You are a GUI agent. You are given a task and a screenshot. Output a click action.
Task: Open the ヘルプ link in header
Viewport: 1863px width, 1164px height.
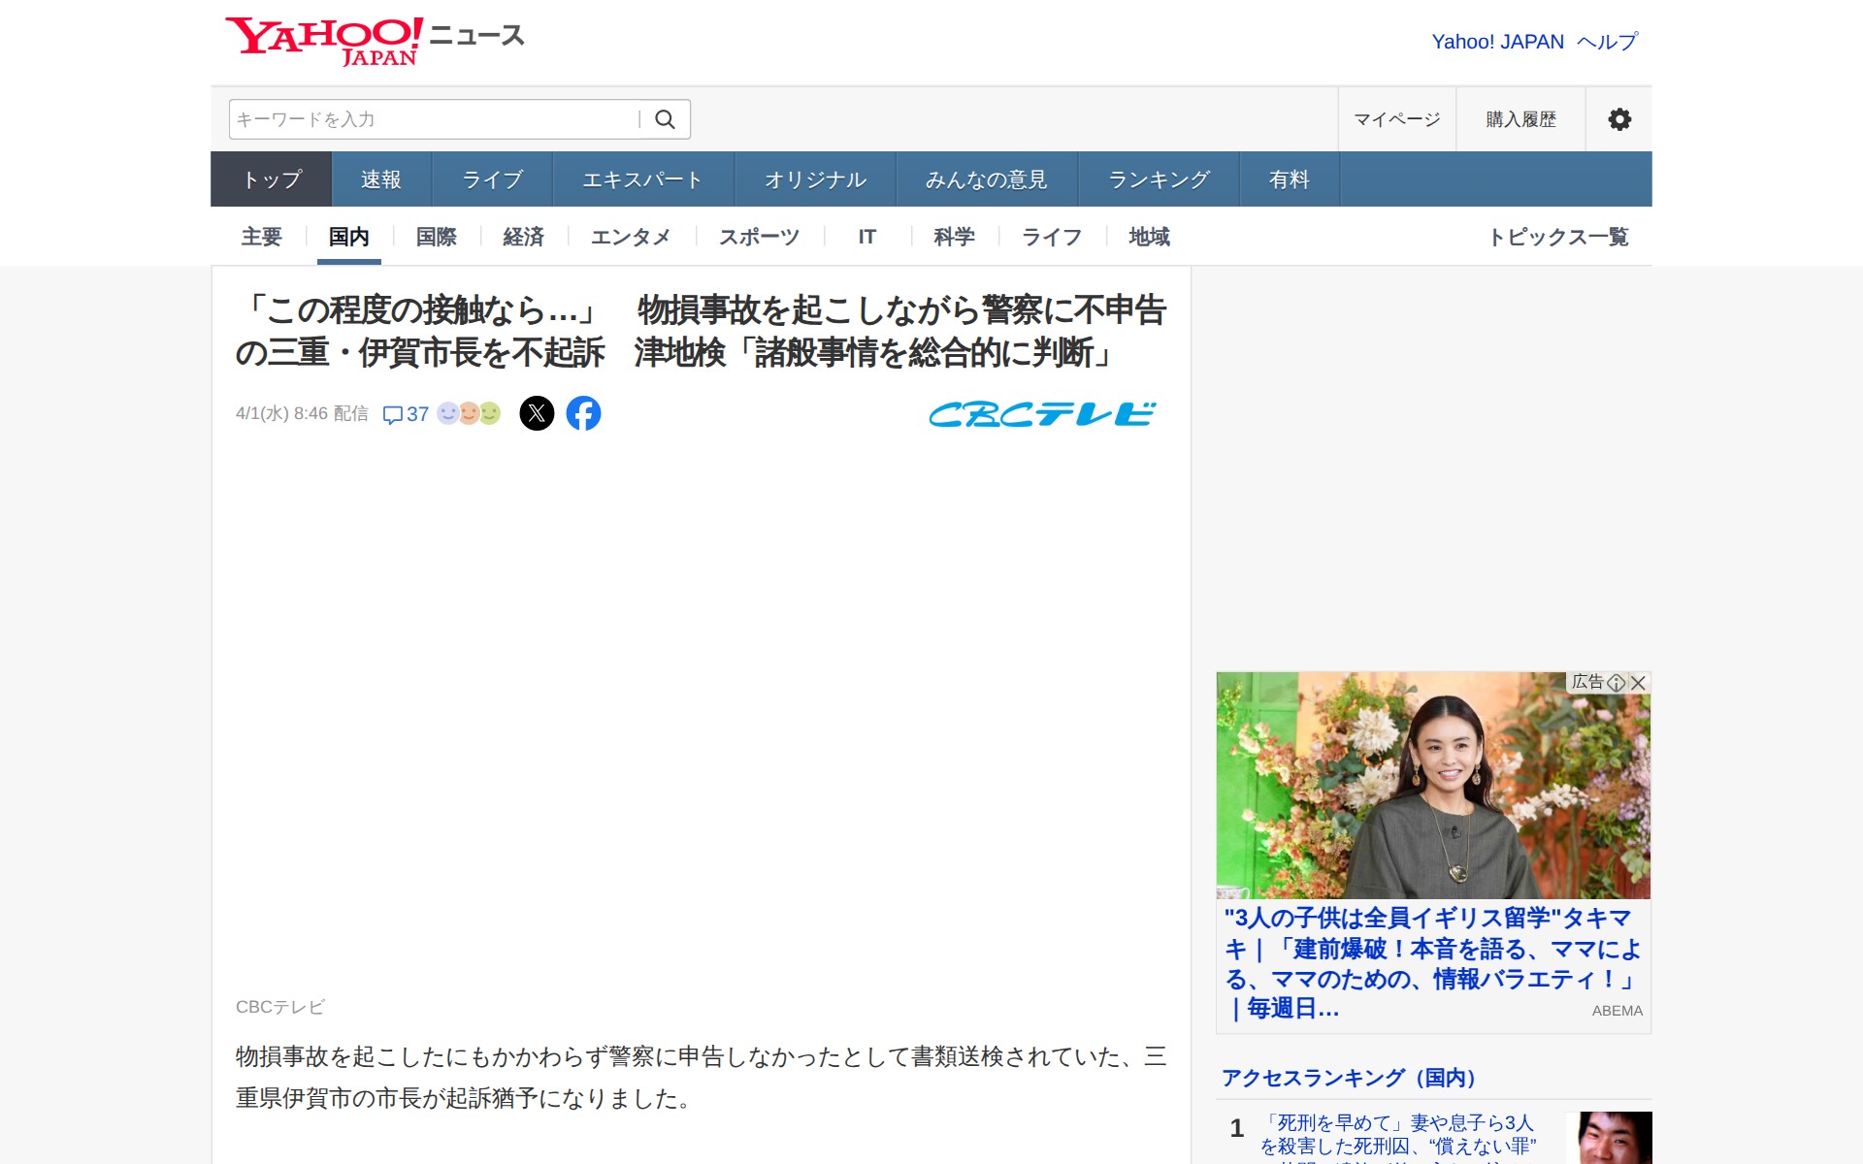1607,42
